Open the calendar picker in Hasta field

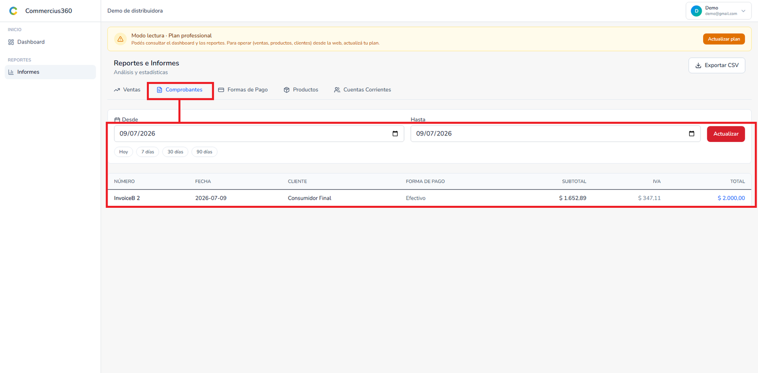point(692,133)
